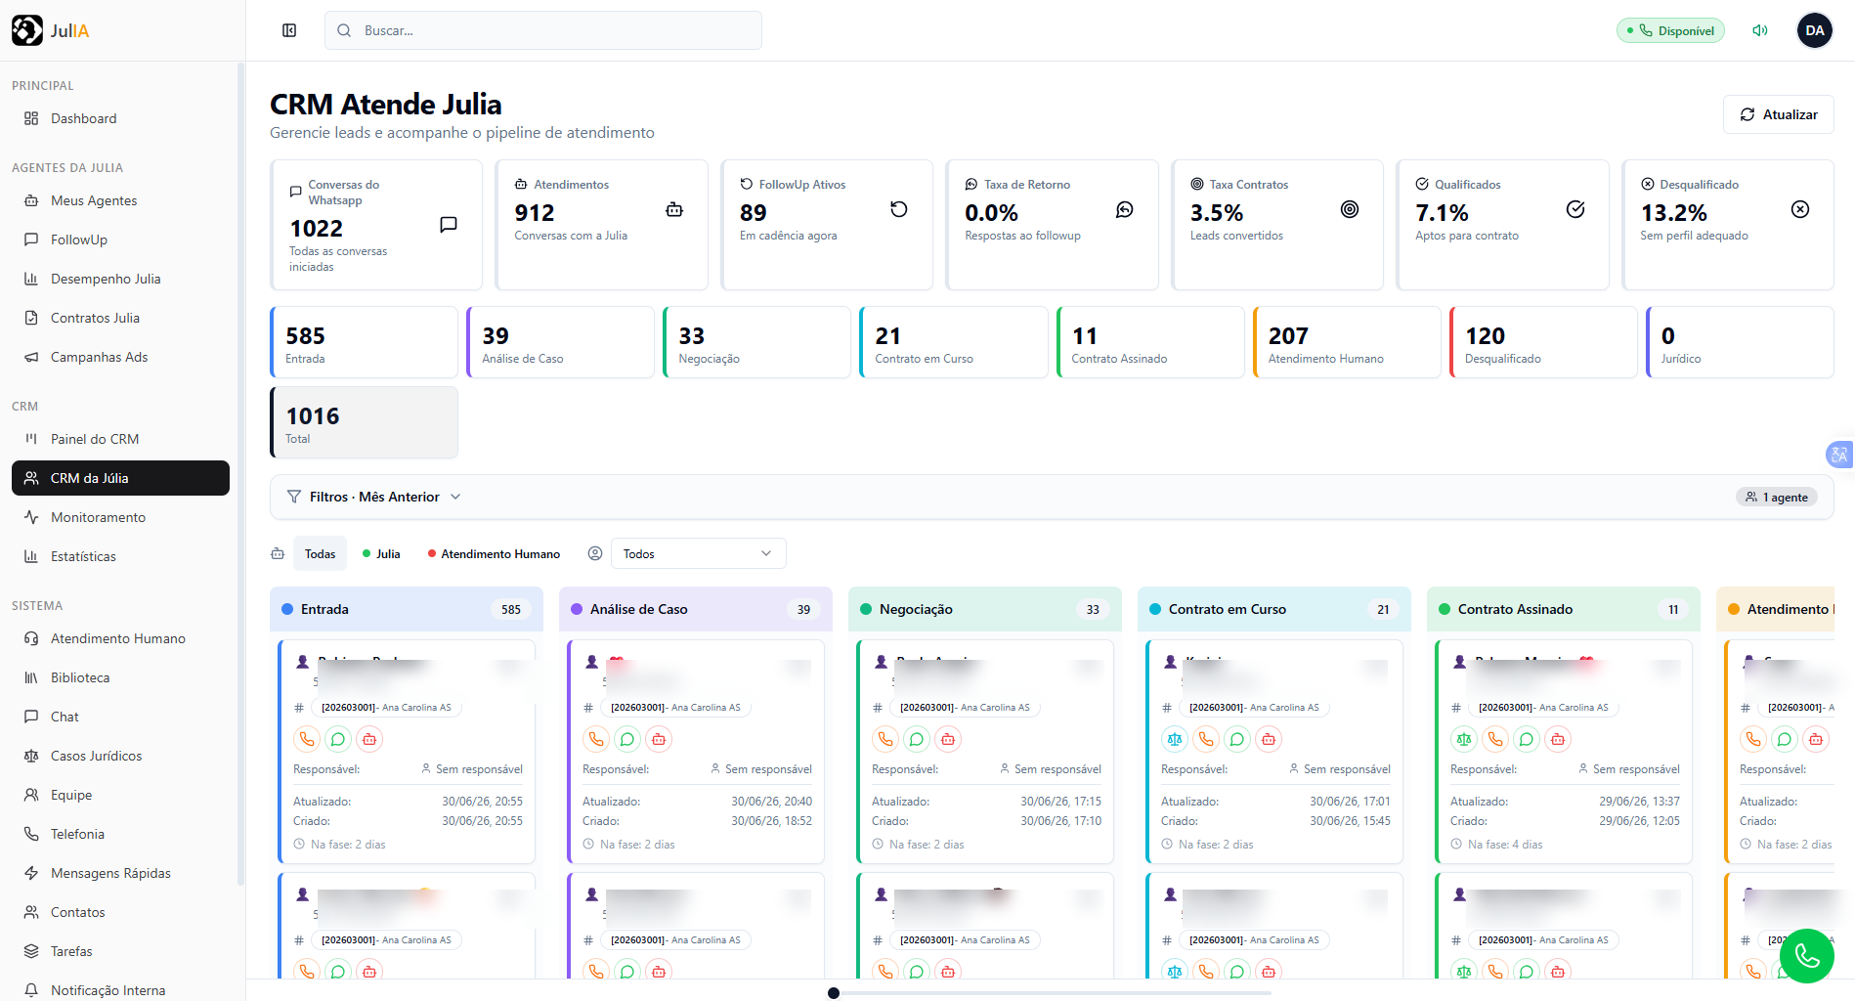The height and width of the screenshot is (1001, 1855).
Task: Click the Atualizar button
Action: 1778,114
